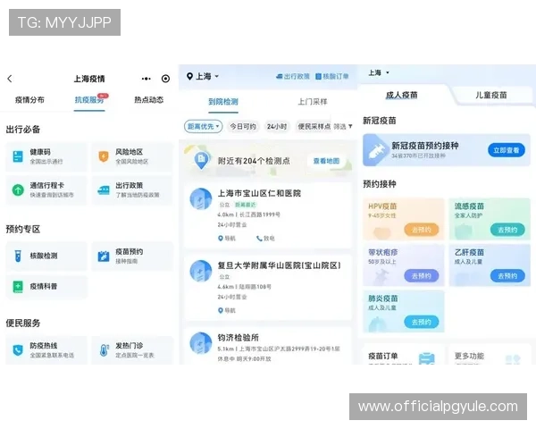The image size is (536, 429).
Task: Open 疫苗预约 vaccine booking card
Action: (132, 256)
